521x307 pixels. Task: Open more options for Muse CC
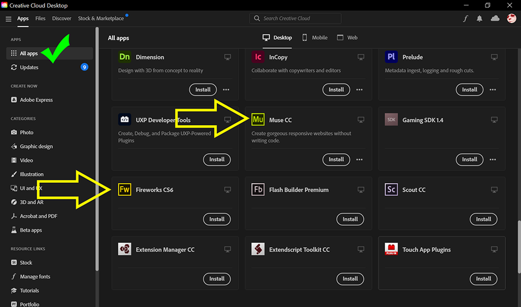point(359,160)
